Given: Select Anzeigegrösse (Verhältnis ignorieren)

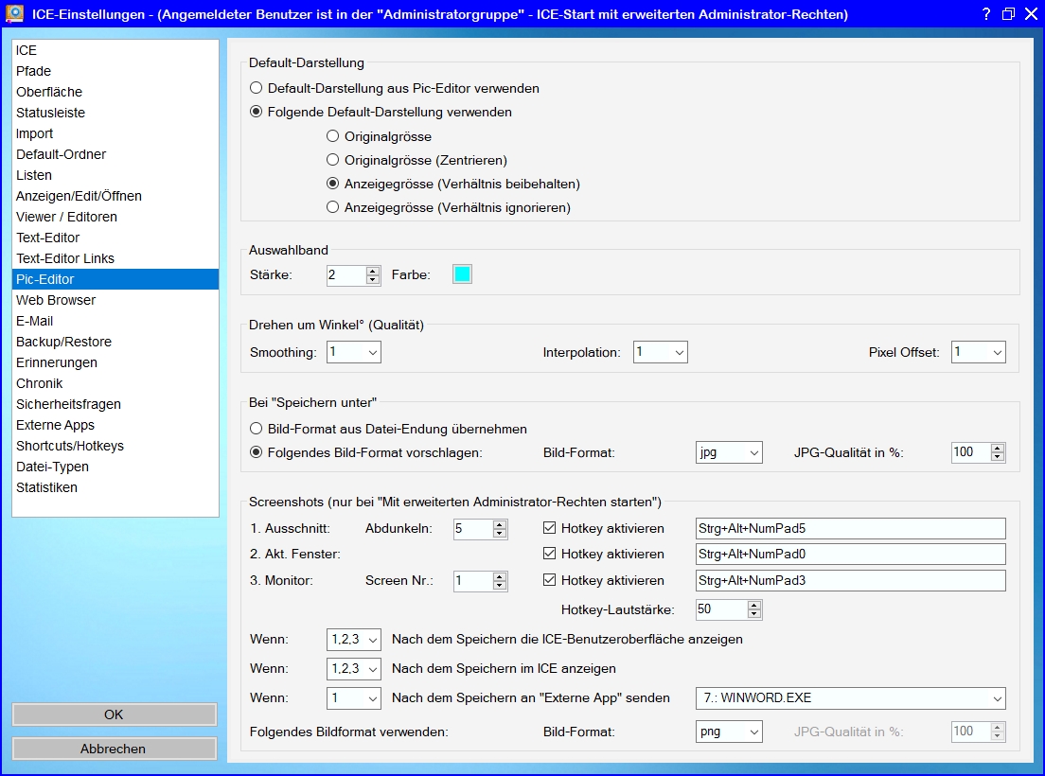Looking at the screenshot, I should 448,207.
